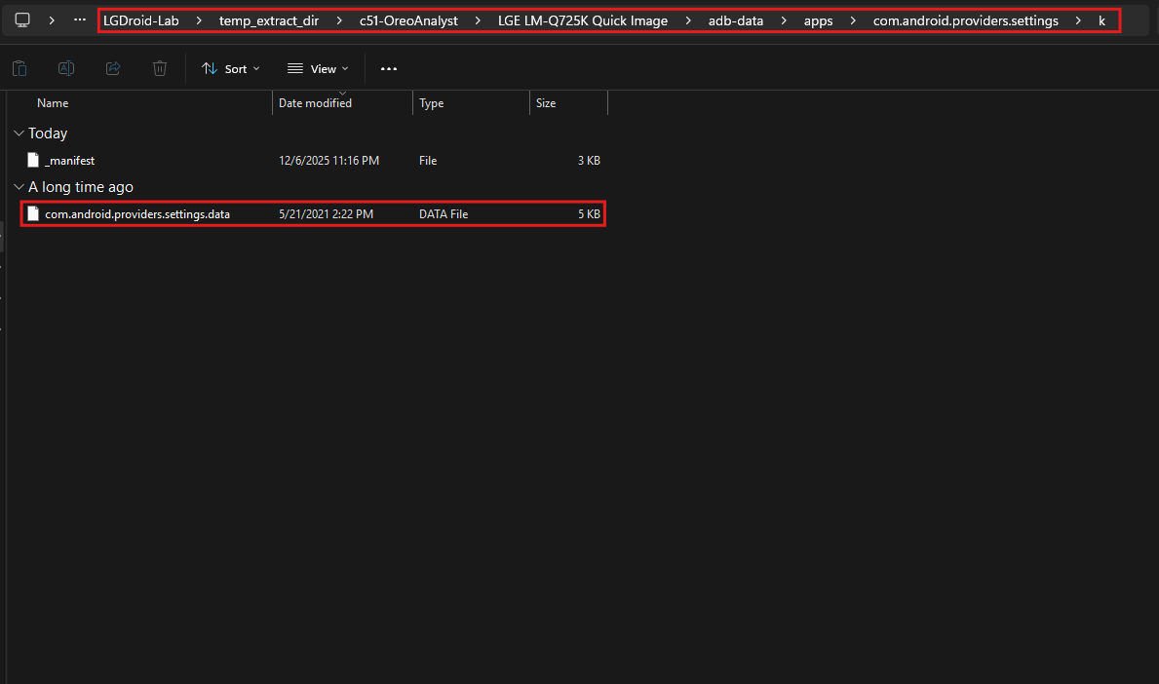Viewport: 1159px width, 684px height.
Task: Collapse the Today group
Action: point(19,133)
